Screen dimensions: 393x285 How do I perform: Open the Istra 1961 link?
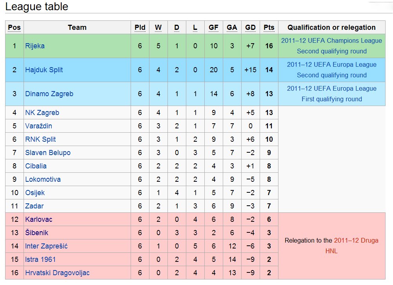(x=40, y=259)
